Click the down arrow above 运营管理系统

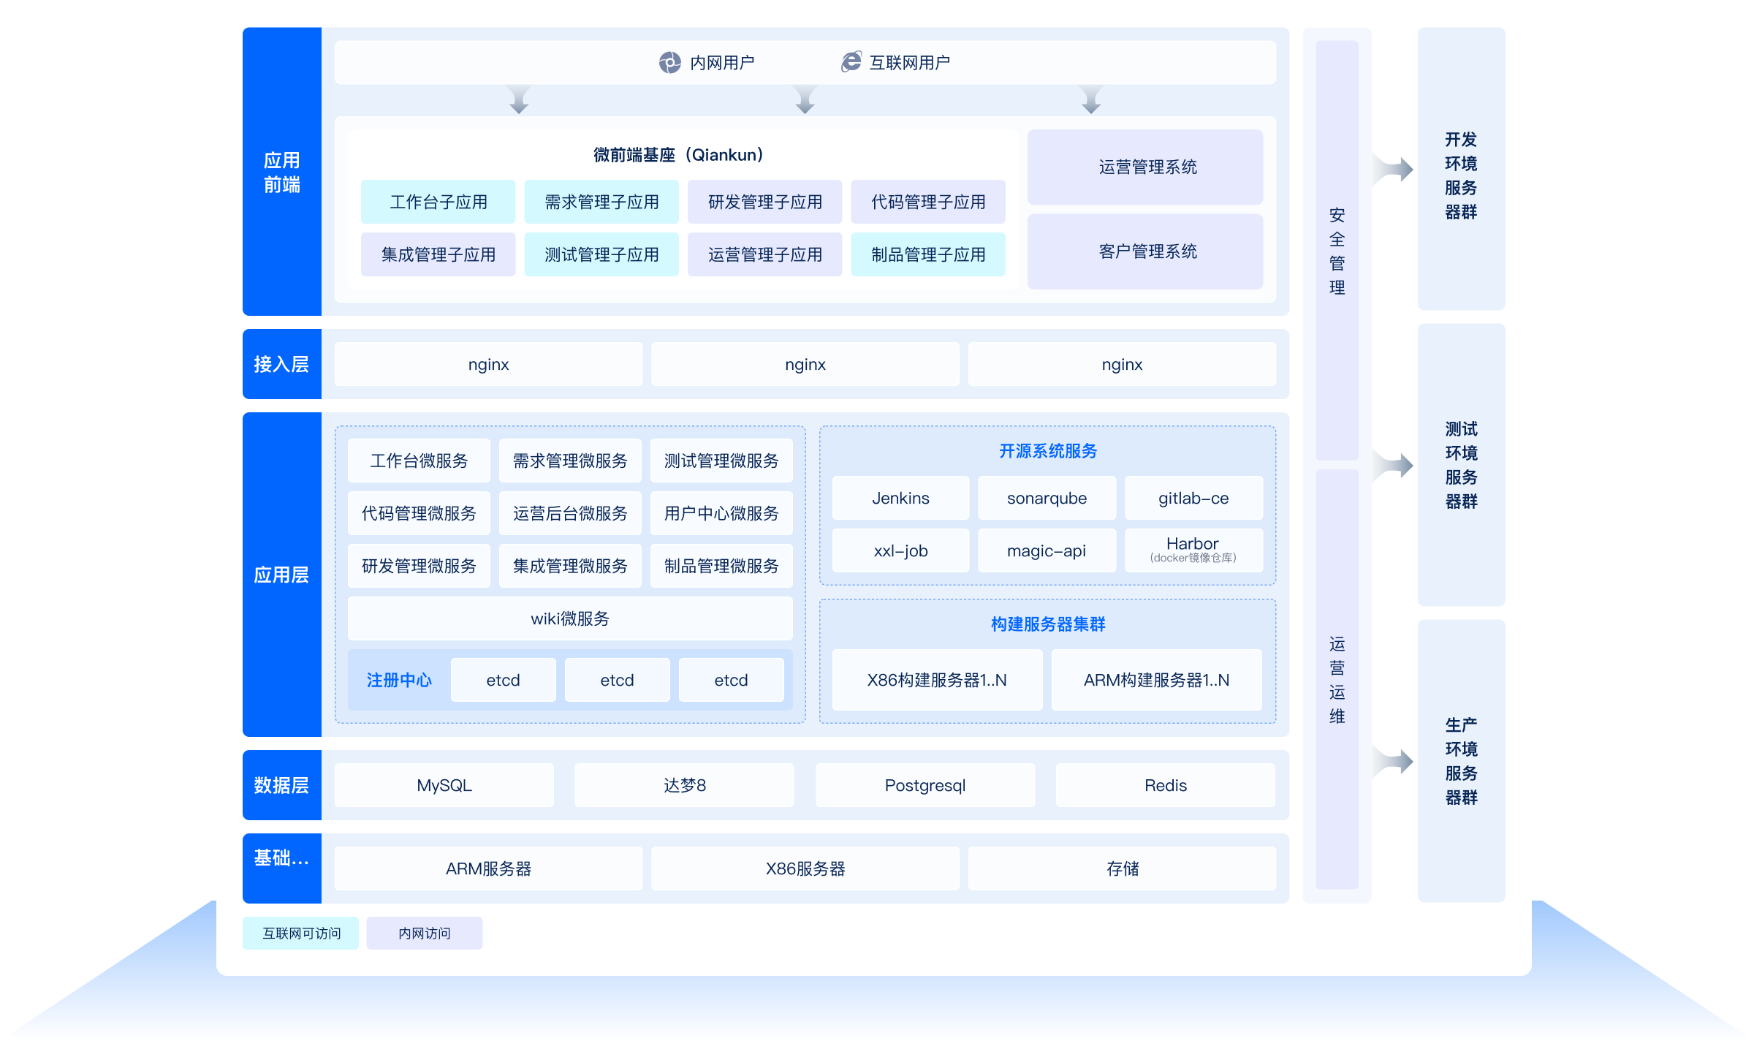point(1090,99)
